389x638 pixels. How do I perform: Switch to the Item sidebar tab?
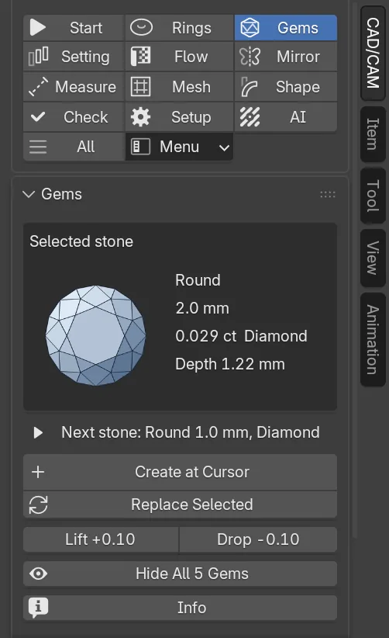point(373,134)
